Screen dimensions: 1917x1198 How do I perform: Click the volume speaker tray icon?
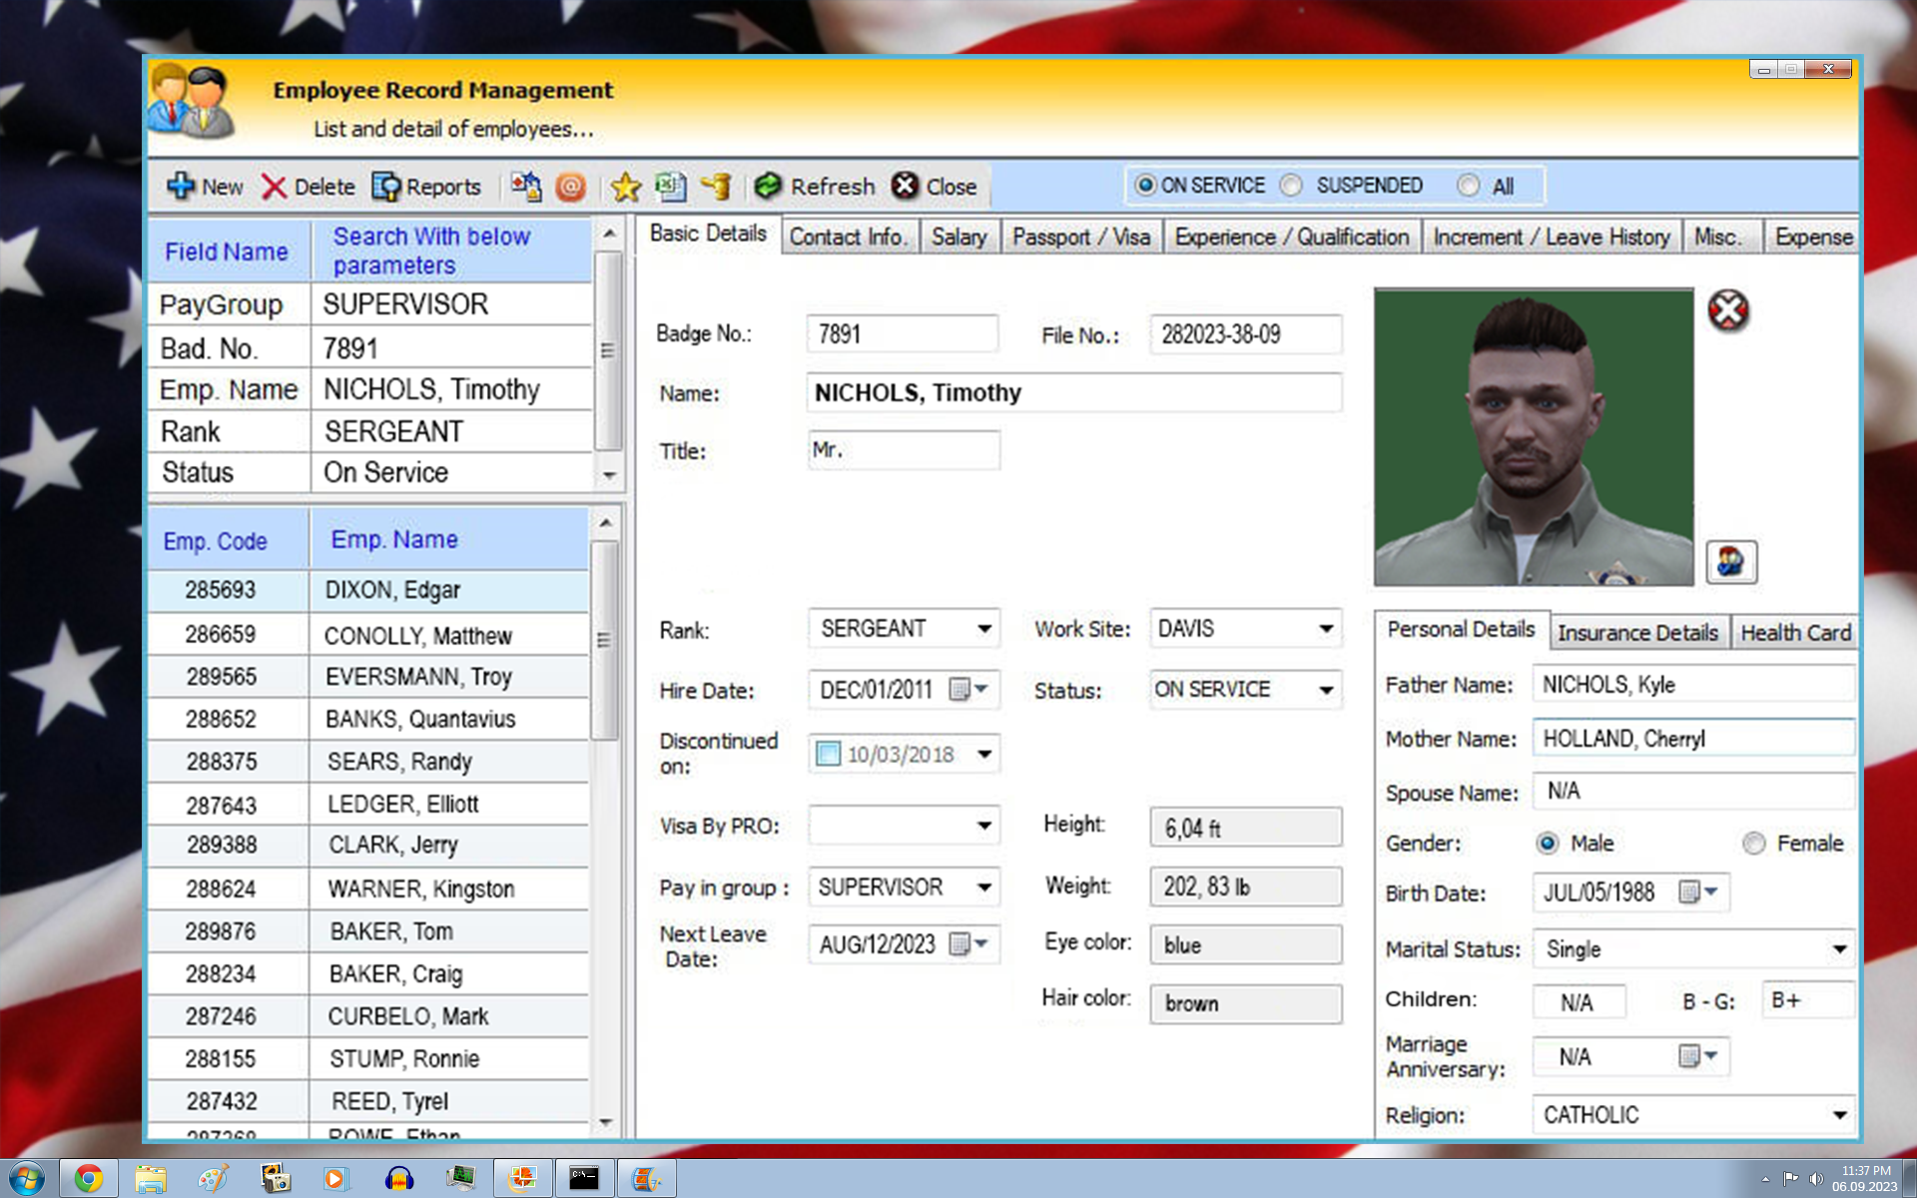(x=1816, y=1179)
